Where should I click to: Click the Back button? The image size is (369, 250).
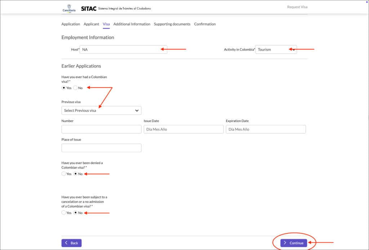click(71, 243)
